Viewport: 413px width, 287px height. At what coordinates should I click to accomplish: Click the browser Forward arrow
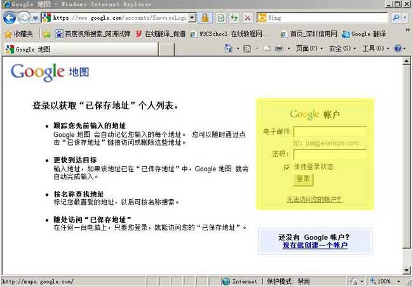pyautogui.click(x=24, y=18)
